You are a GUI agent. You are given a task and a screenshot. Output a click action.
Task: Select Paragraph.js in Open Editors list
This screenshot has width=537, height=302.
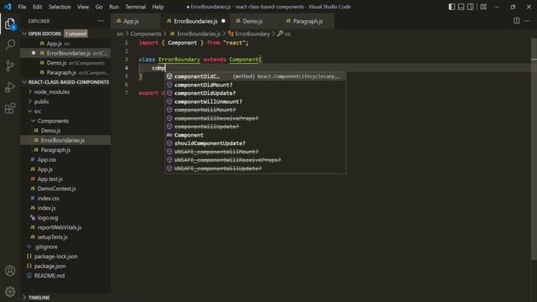[65, 73]
